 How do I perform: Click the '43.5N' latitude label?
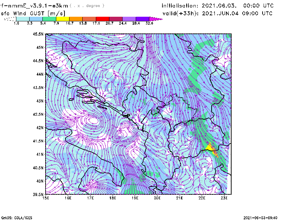(38, 87)
